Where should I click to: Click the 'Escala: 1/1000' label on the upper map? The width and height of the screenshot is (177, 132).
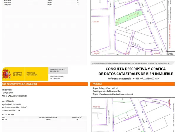pyautogui.click(x=170, y=54)
